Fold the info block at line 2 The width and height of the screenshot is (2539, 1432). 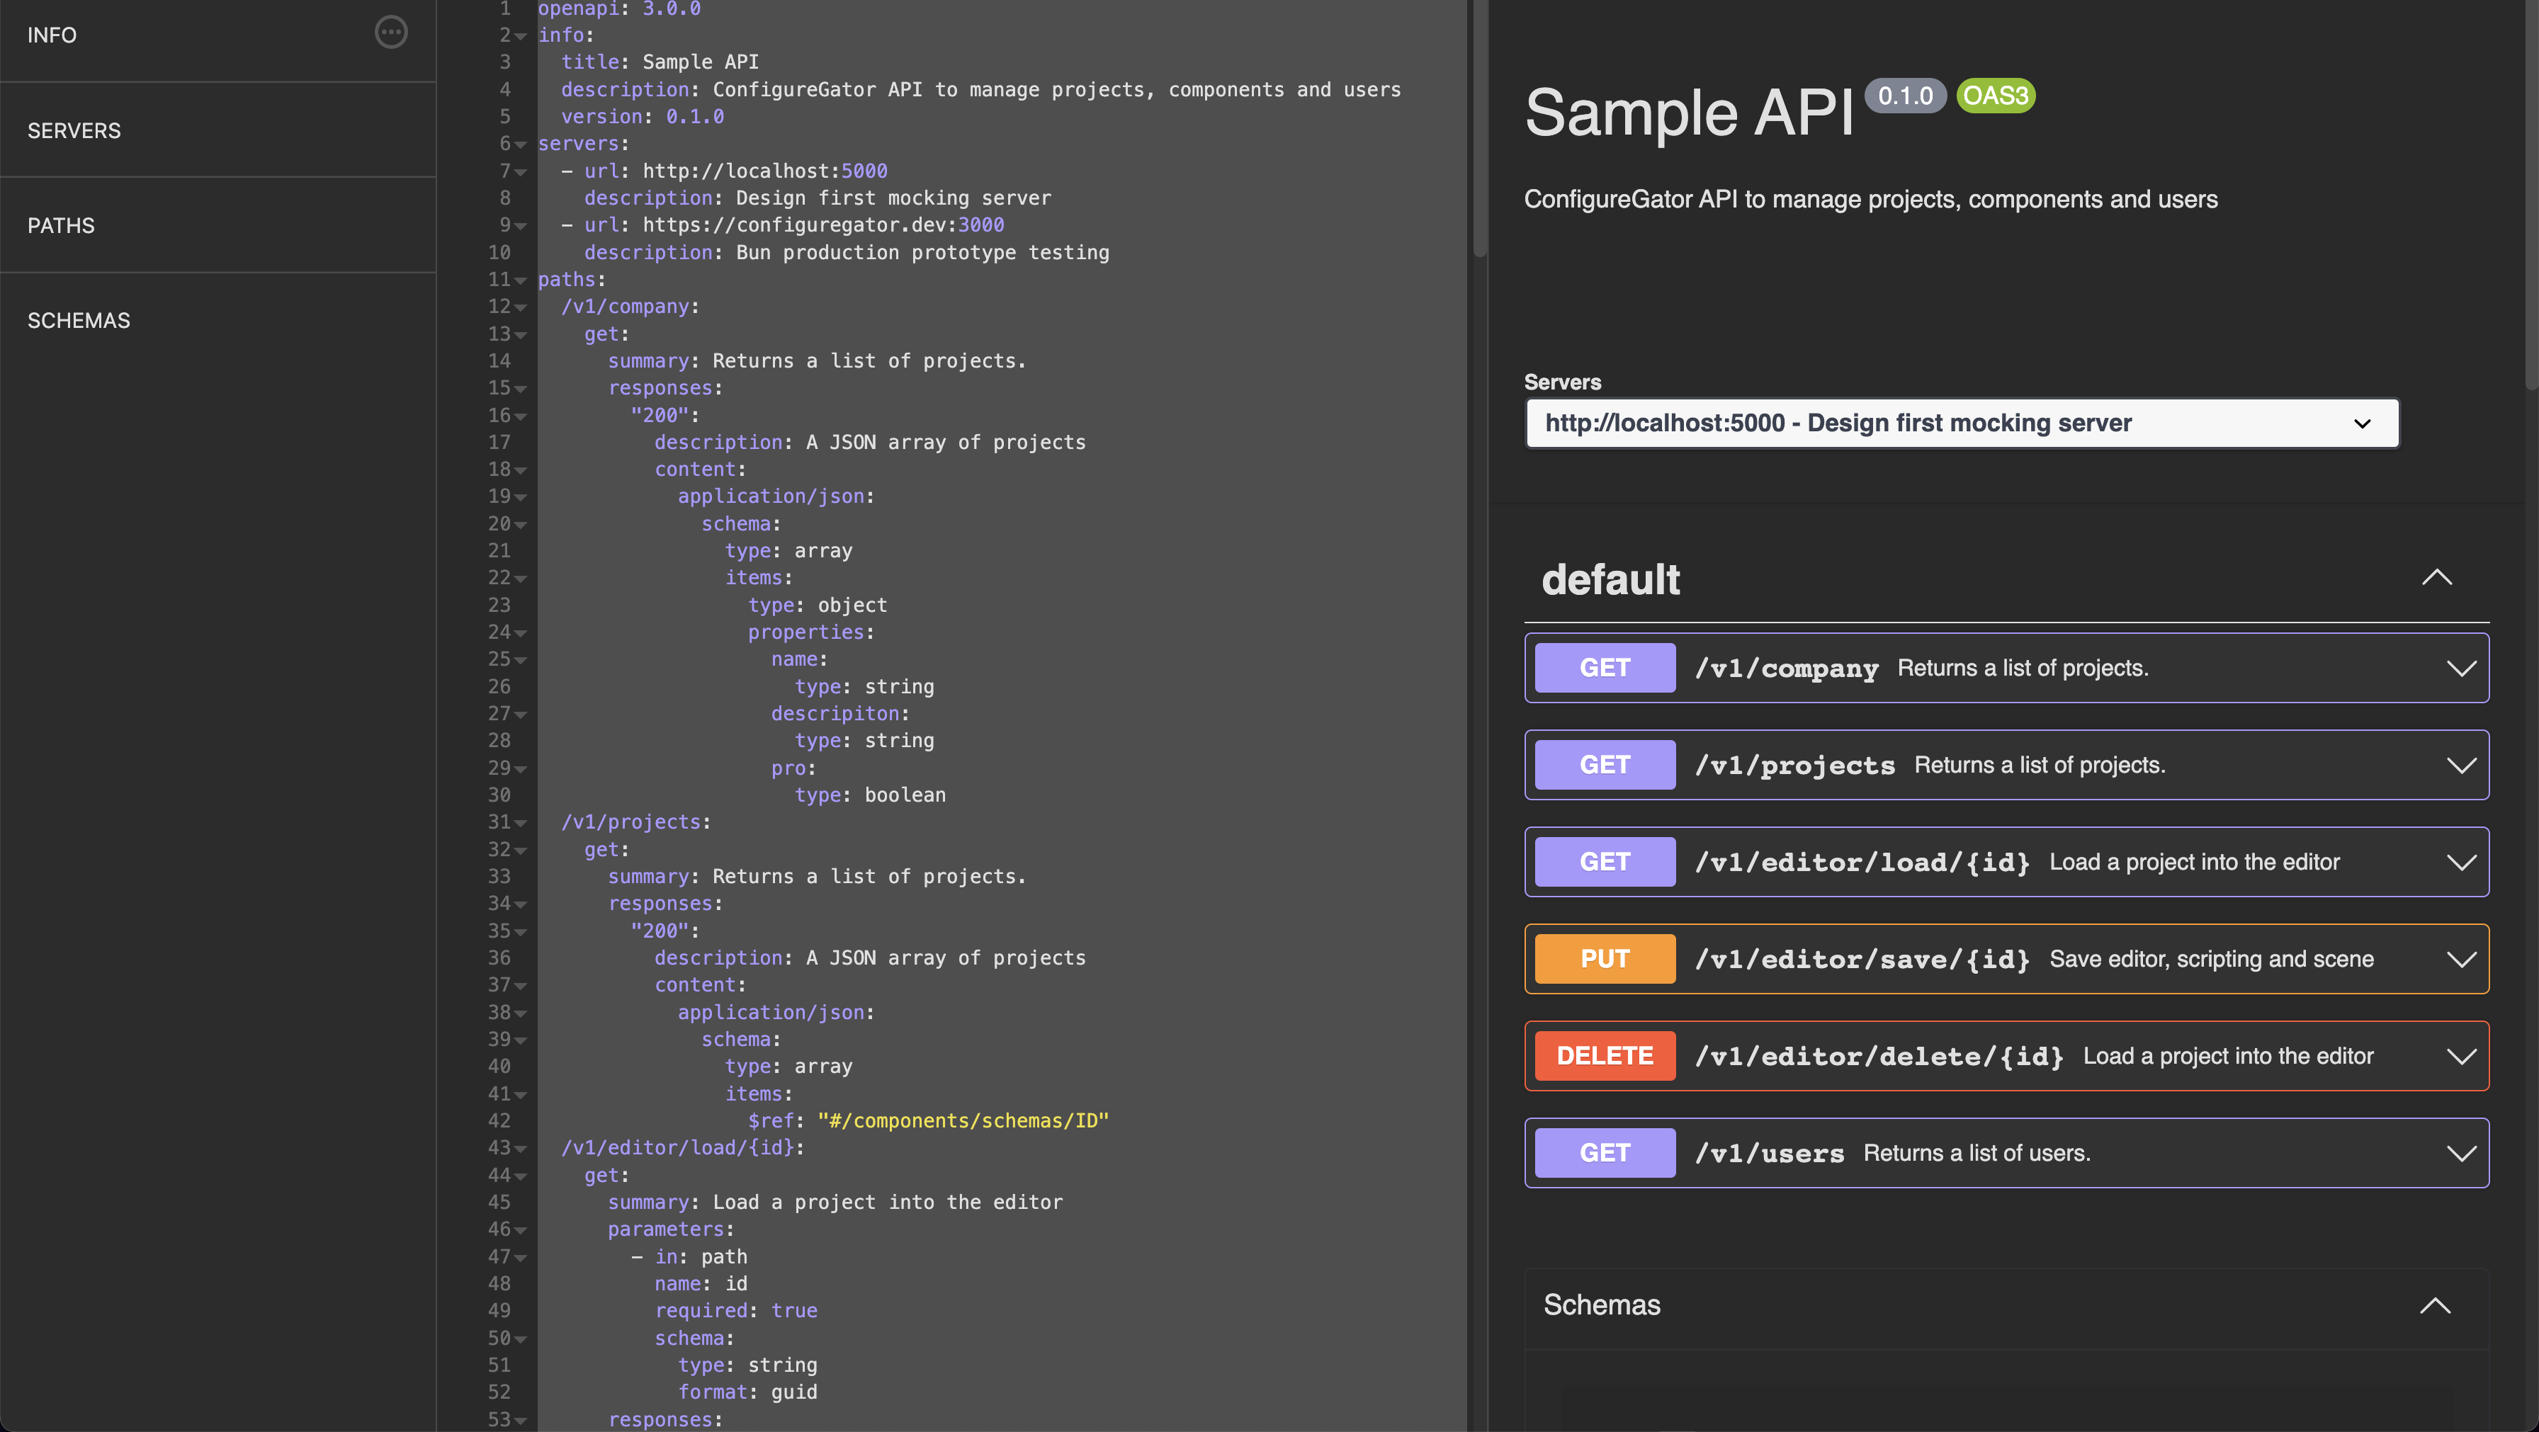click(x=521, y=36)
